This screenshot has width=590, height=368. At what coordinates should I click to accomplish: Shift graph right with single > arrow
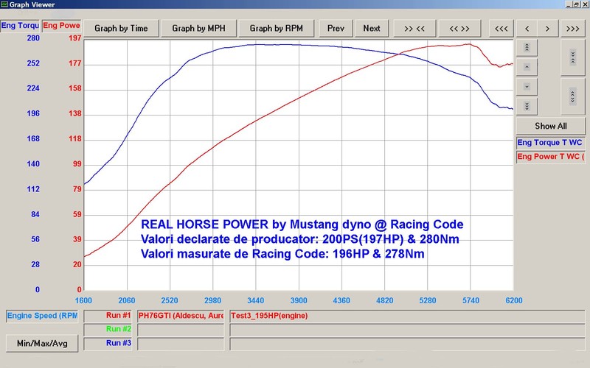(547, 28)
